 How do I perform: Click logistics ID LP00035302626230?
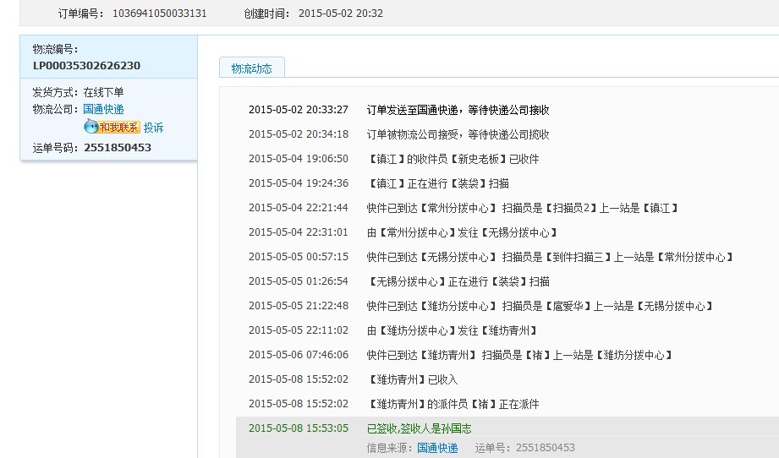86,65
